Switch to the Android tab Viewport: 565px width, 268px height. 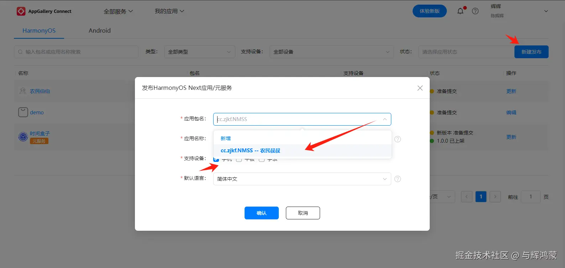point(100,31)
